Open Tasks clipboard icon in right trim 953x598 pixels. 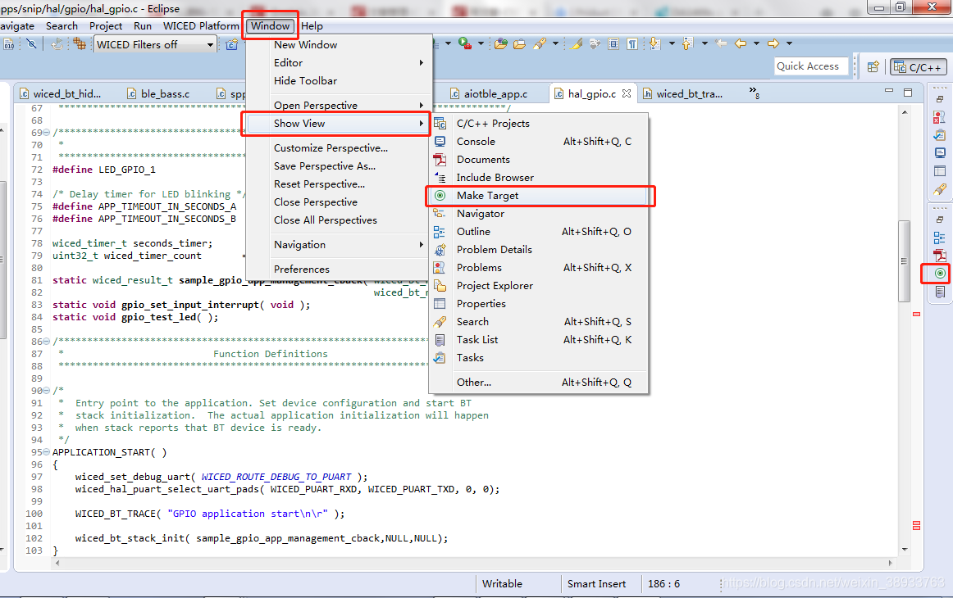940,135
